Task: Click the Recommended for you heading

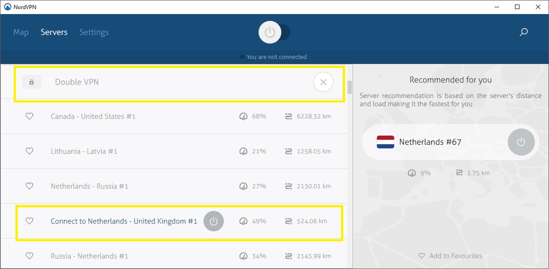Action: [450, 80]
